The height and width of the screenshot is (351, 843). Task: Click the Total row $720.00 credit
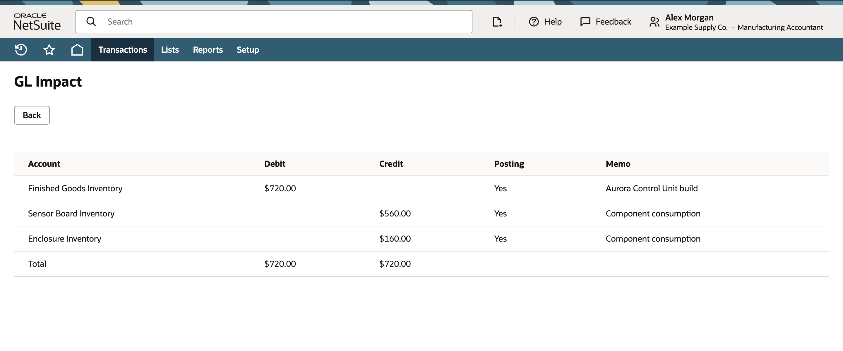pos(395,264)
